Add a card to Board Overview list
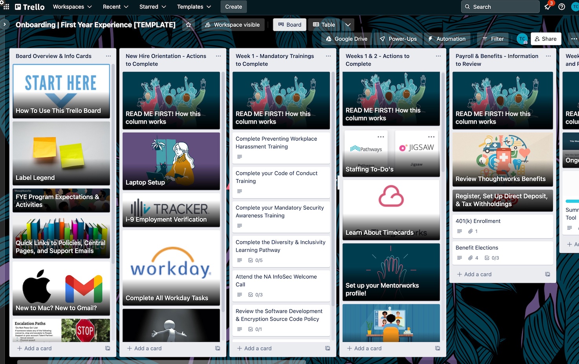Viewport: 579px width, 364px height. [35, 348]
